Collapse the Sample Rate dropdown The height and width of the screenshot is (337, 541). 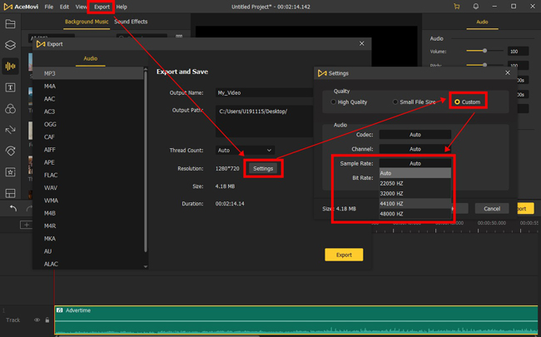pos(415,163)
